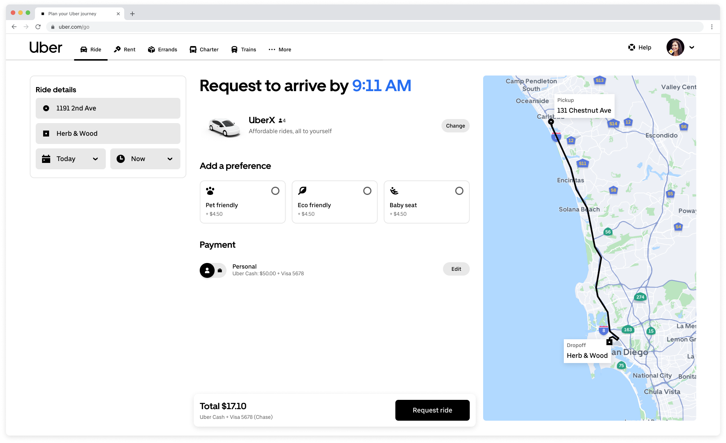The height and width of the screenshot is (443, 726).
Task: Click the clock icon
Action: click(121, 159)
